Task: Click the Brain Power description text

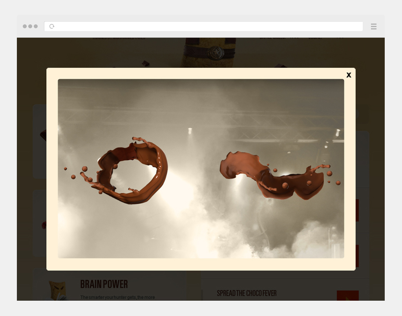Action: point(117,298)
